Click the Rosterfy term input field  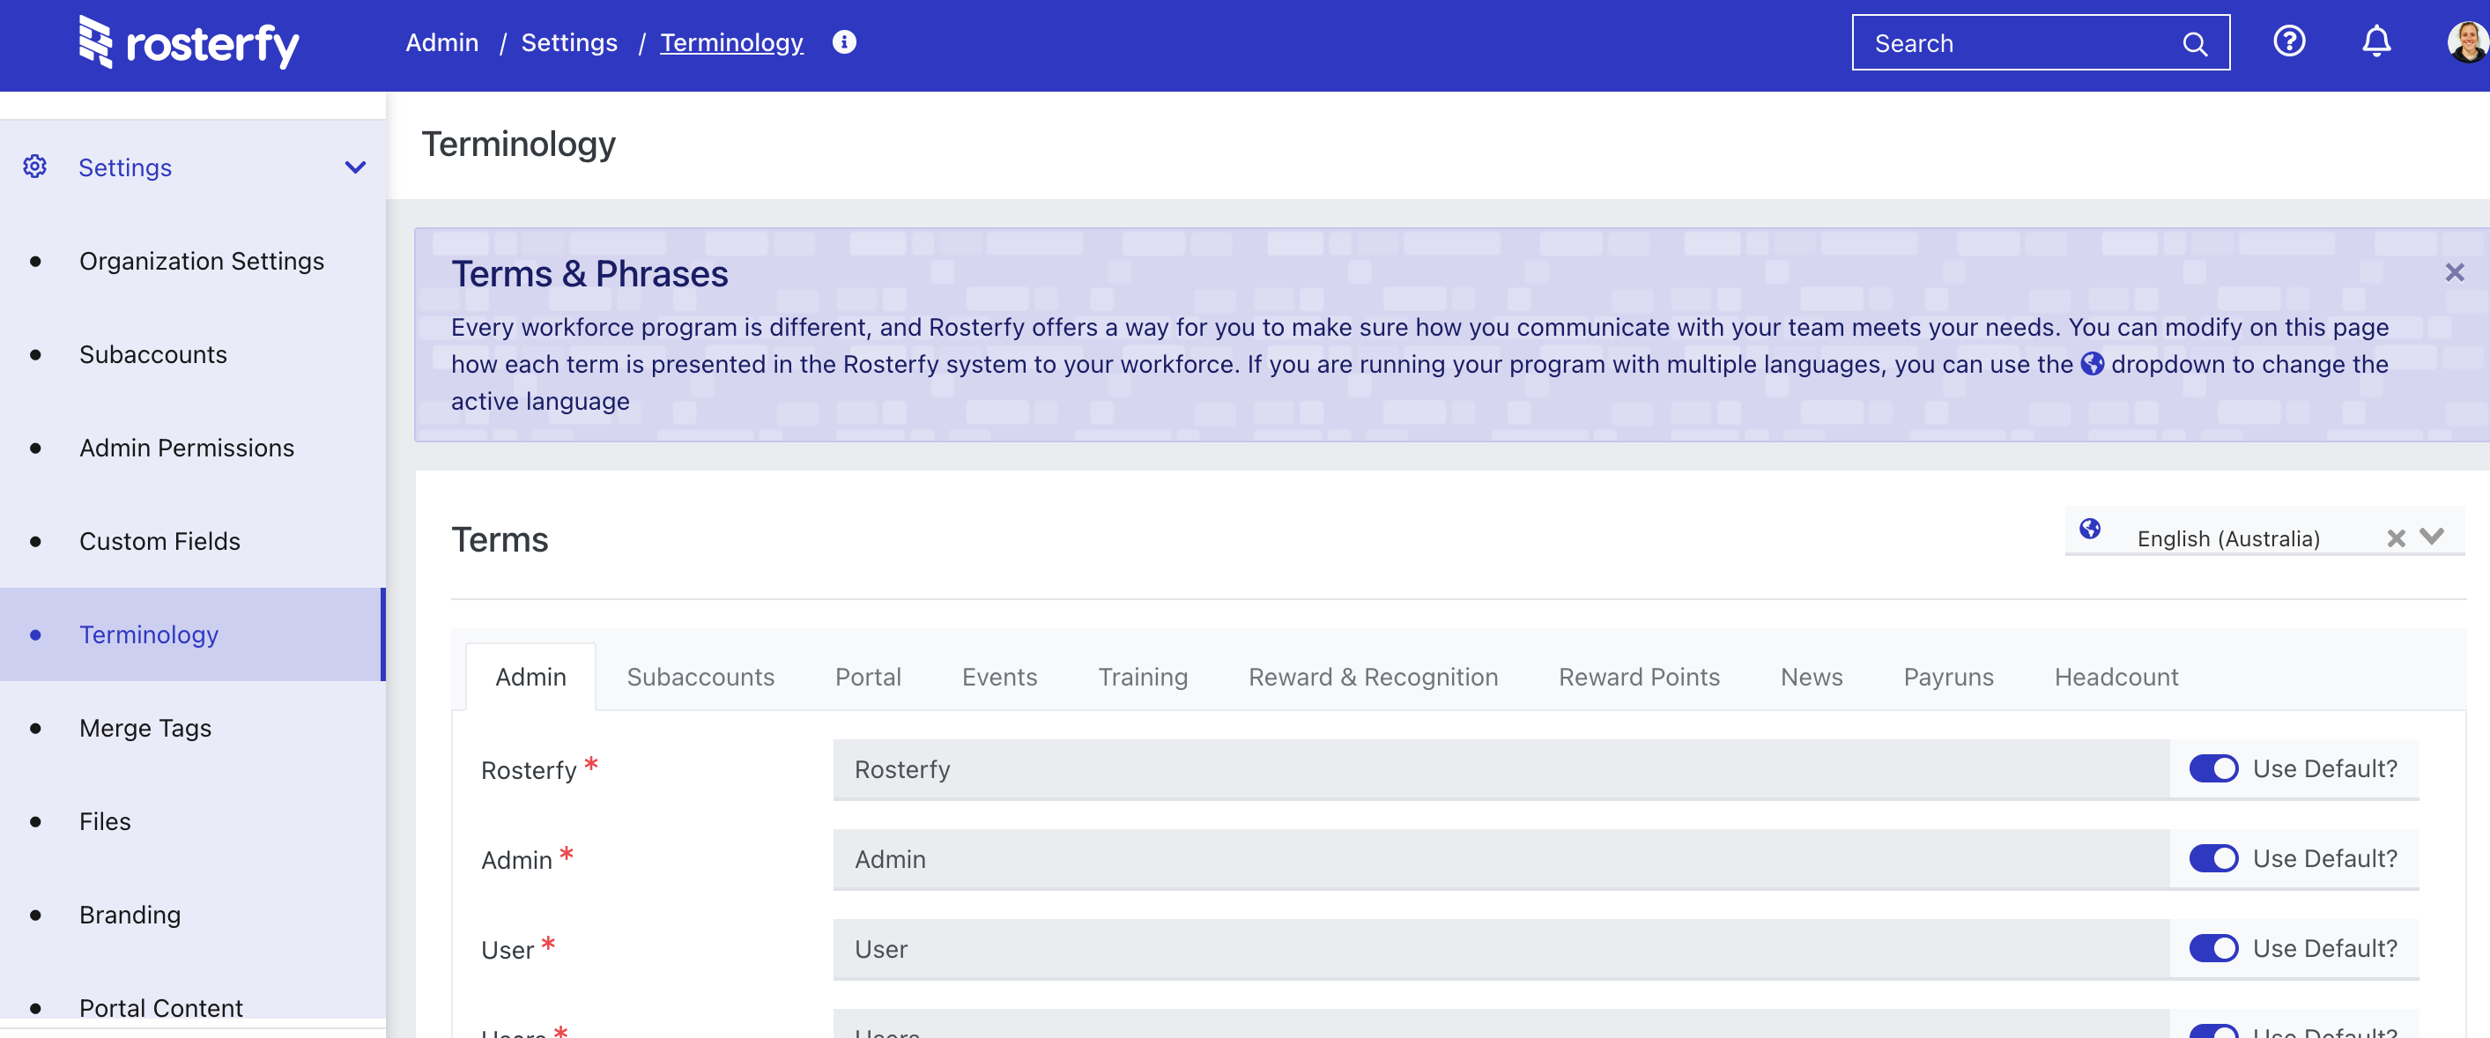[x=1501, y=769]
